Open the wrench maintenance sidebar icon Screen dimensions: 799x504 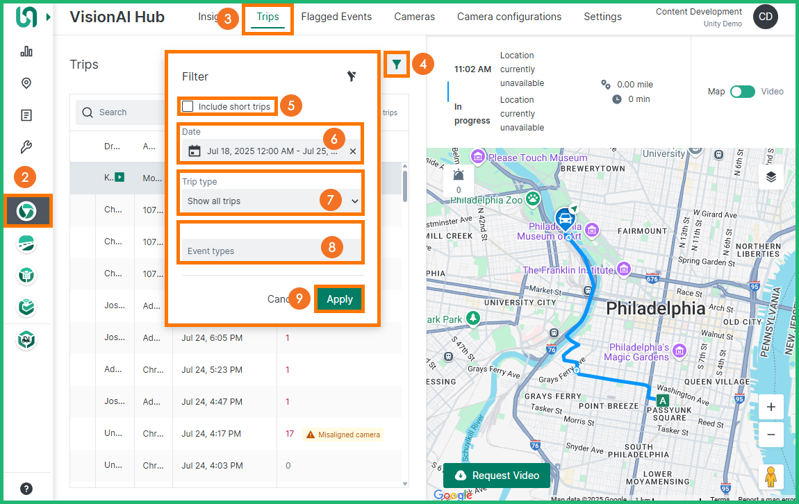point(27,146)
